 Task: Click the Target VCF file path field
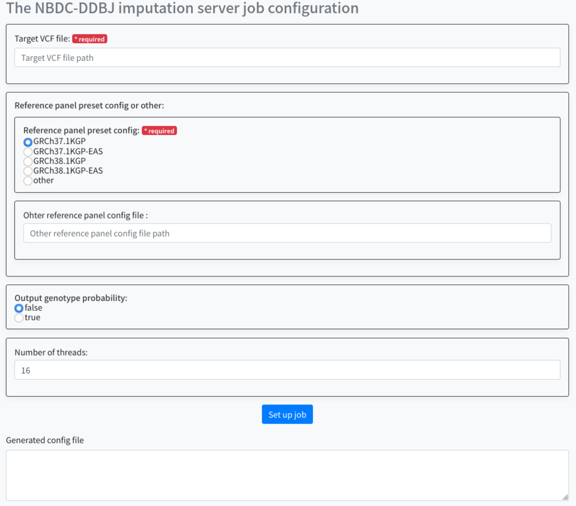[x=287, y=58]
